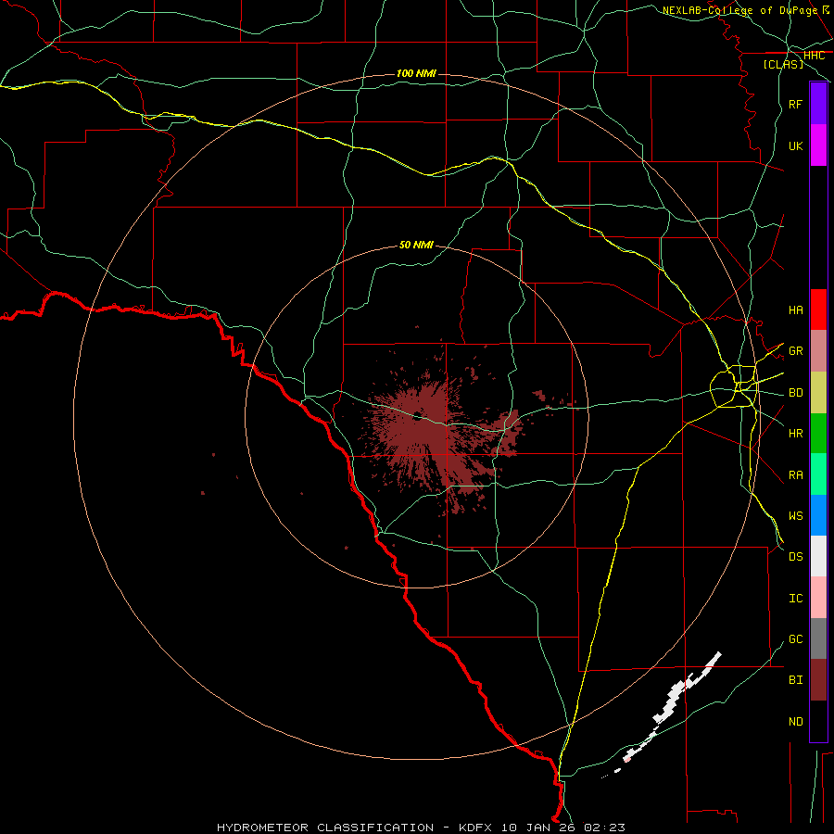
Task: Click the ND black legend swatch
Action: tap(818, 721)
